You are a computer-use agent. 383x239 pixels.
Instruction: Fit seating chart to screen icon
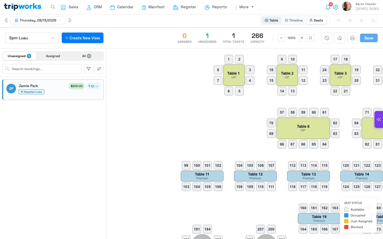pyautogui.click(x=310, y=38)
